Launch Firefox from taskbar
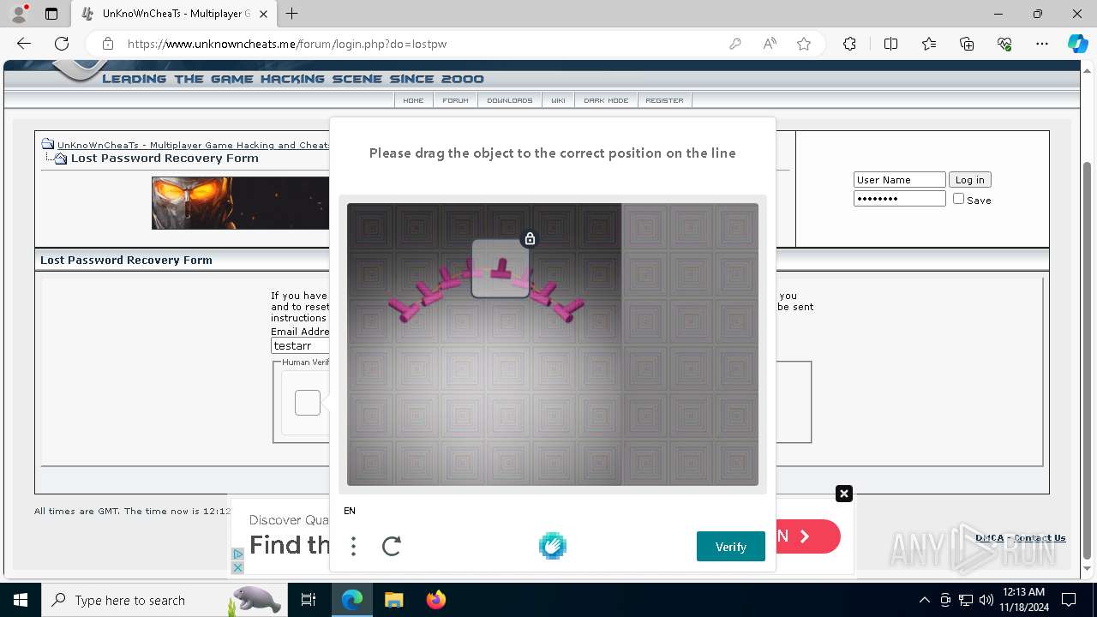 coord(436,600)
